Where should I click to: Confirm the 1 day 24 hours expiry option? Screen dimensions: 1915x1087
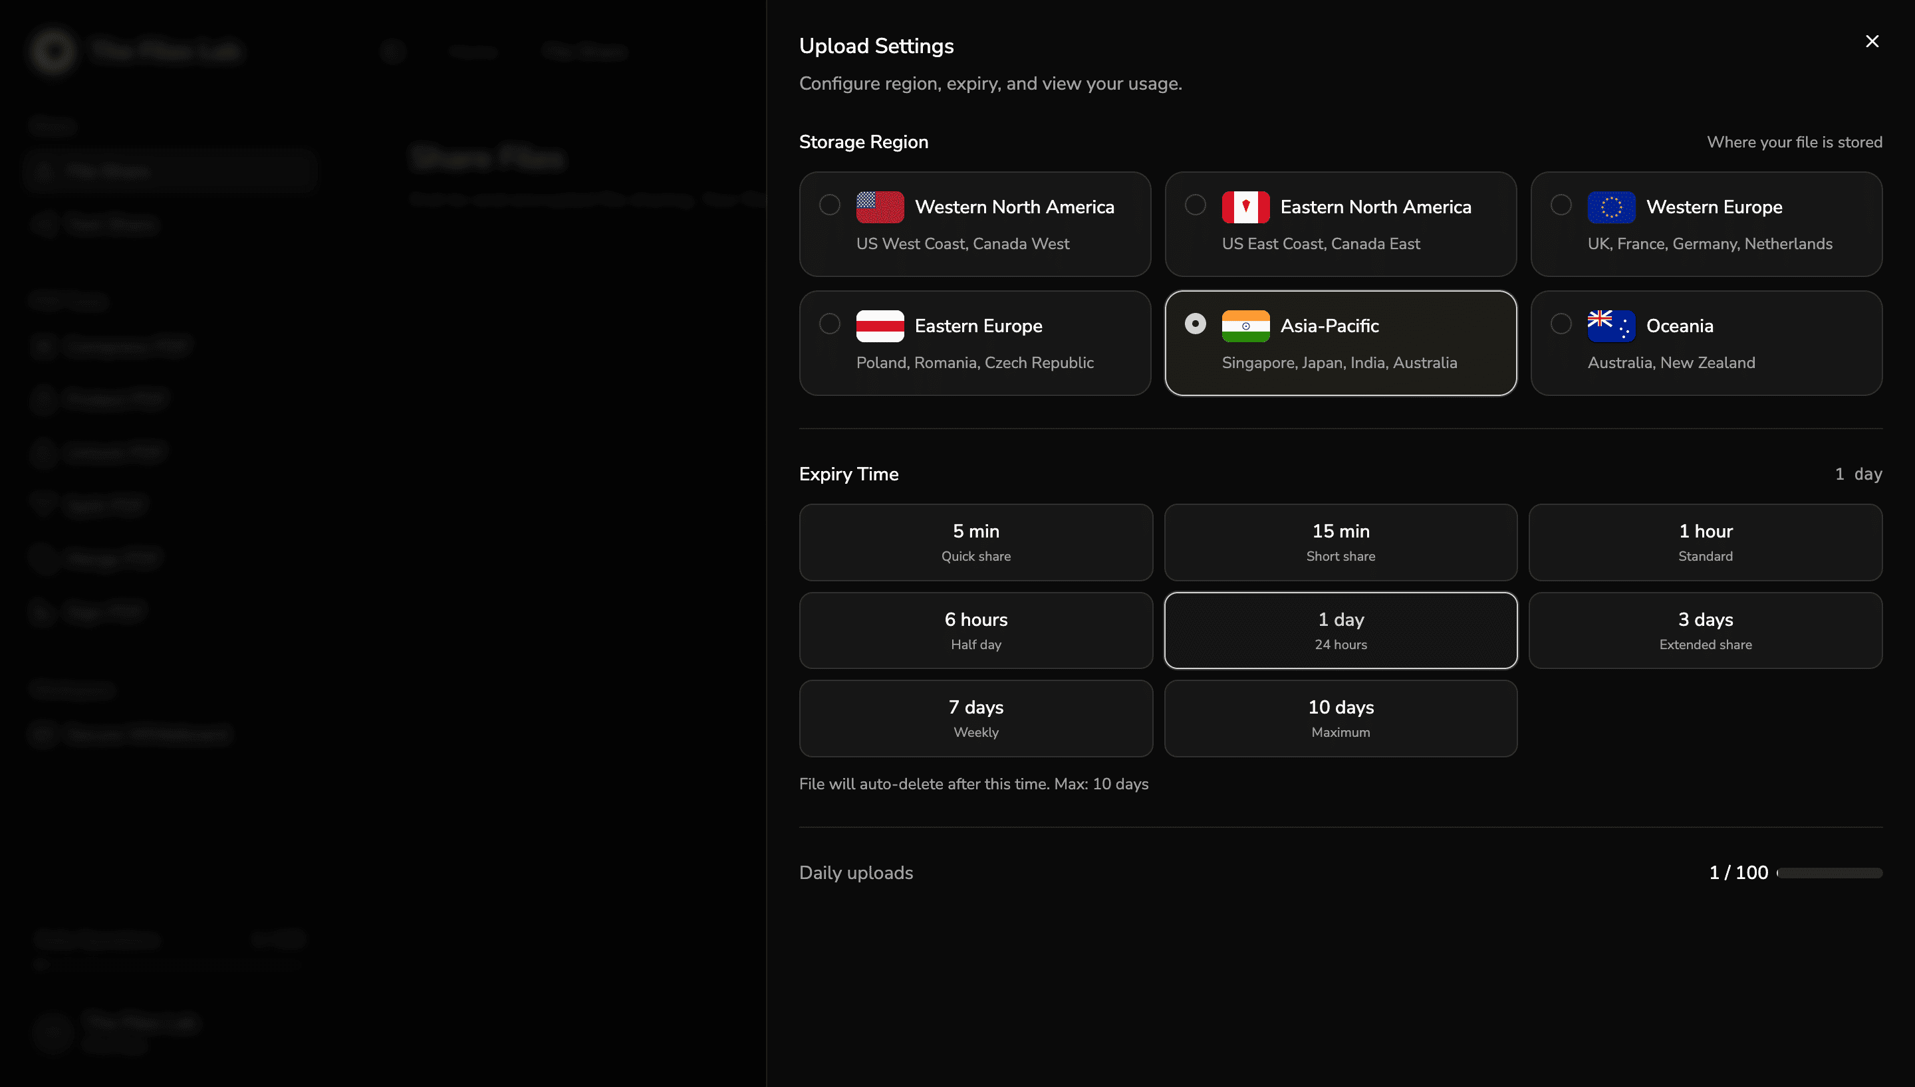(1340, 630)
